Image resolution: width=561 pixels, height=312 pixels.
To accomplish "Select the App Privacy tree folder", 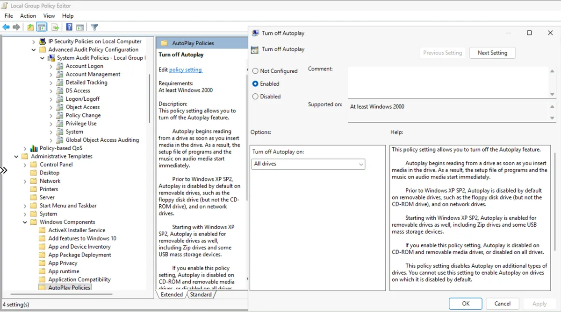I will [x=63, y=263].
